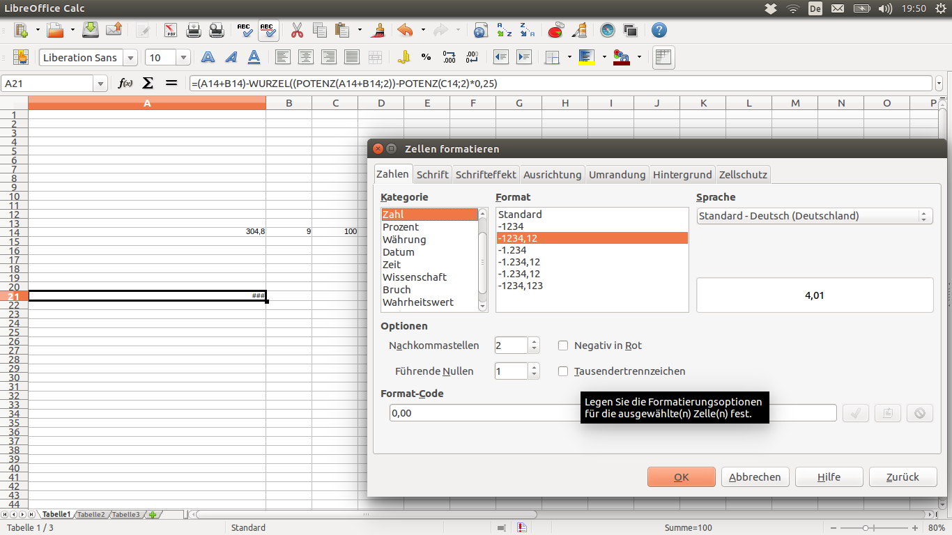Select the Tabelle2 sheet tab
Screen dimensions: 952x535
tap(91, 514)
